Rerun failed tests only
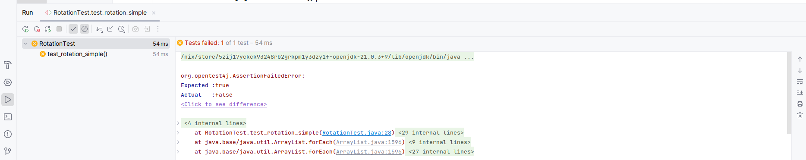Screen dimensions: 806x160 pyautogui.click(x=37, y=29)
